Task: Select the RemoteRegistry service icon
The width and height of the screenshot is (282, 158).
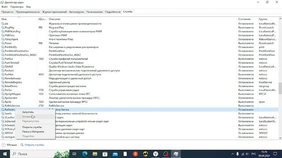Action: [x=3, y=82]
